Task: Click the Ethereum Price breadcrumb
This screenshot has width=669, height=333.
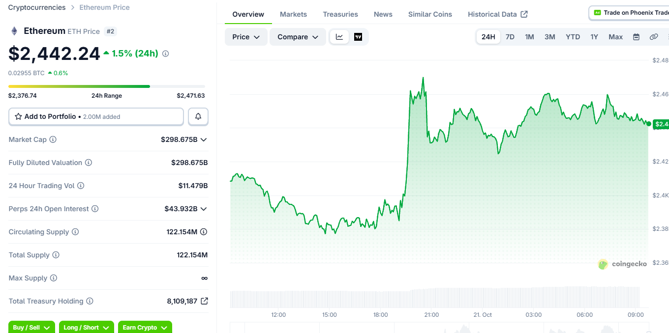Action: pos(105,7)
